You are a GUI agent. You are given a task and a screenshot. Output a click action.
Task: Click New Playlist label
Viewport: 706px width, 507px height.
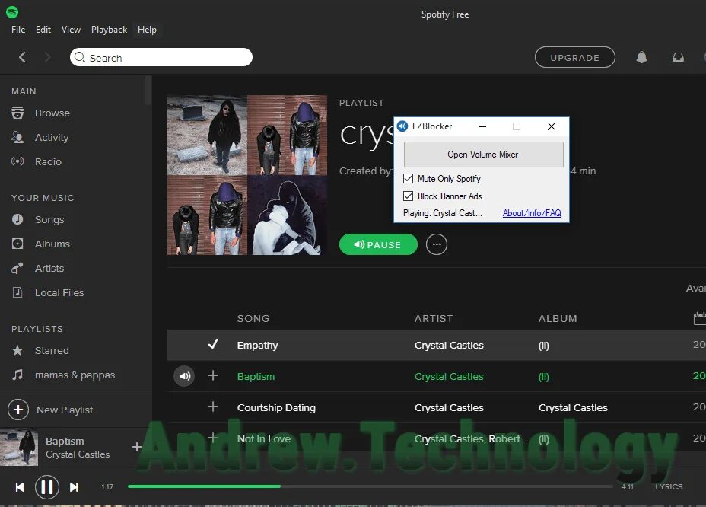65,410
